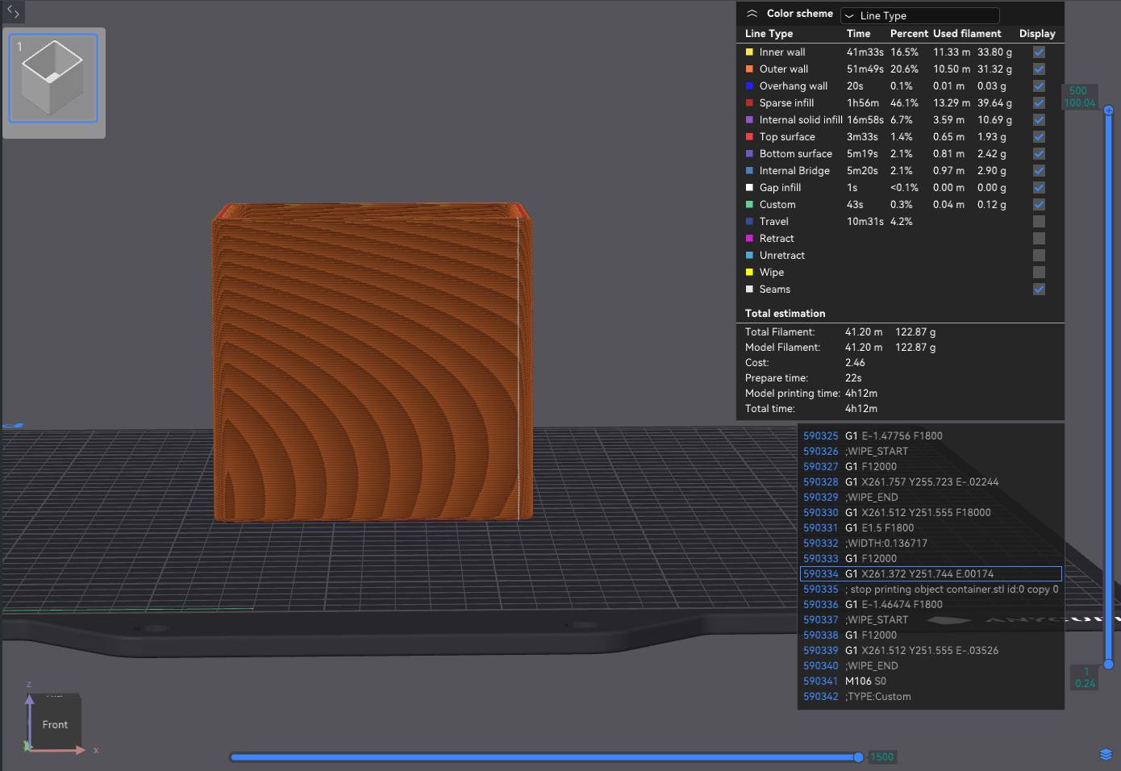Select plate 1 thumbnail

[53, 78]
